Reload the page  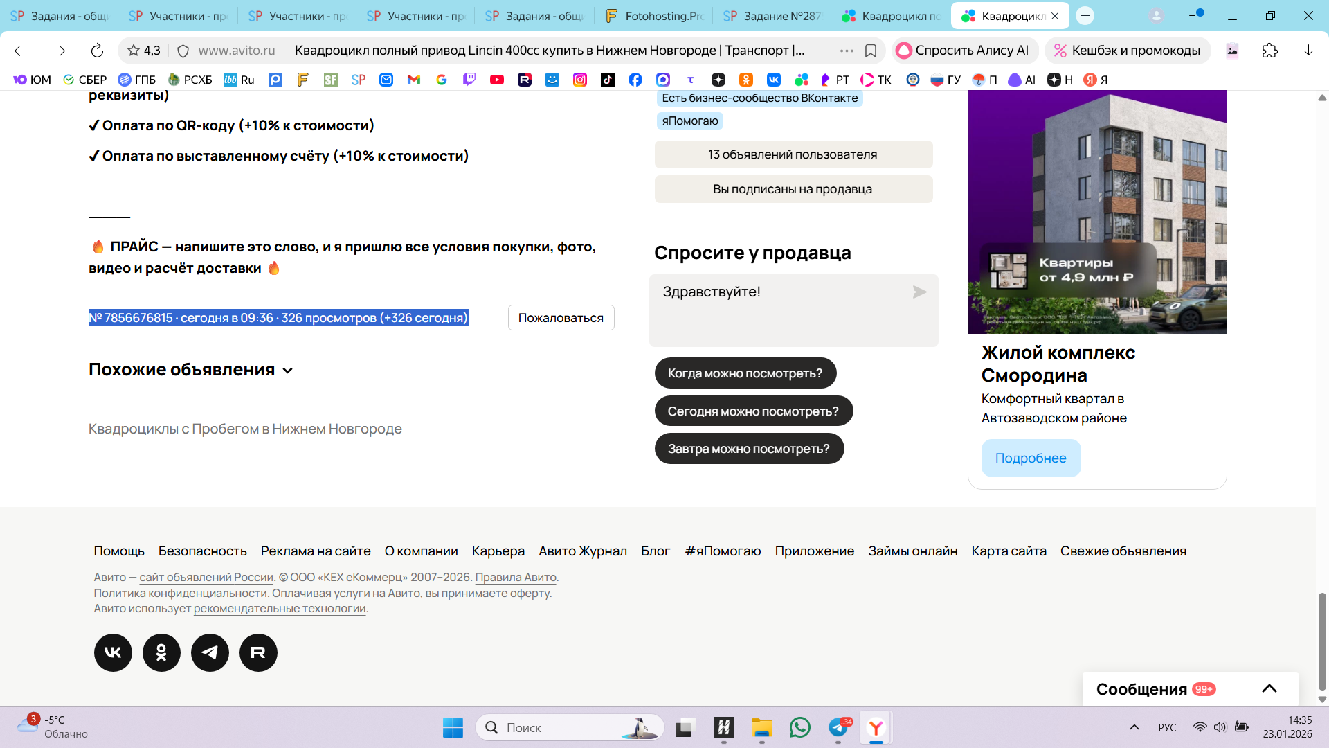(97, 51)
